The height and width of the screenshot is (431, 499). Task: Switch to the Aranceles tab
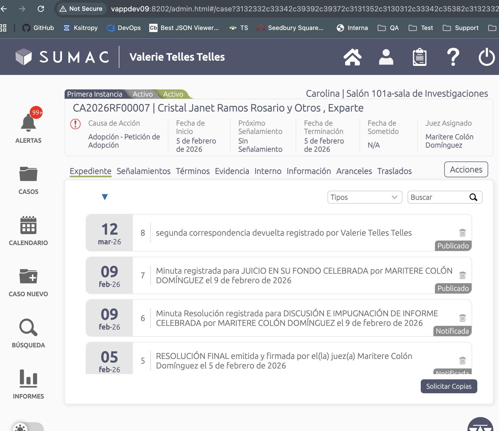[354, 171]
